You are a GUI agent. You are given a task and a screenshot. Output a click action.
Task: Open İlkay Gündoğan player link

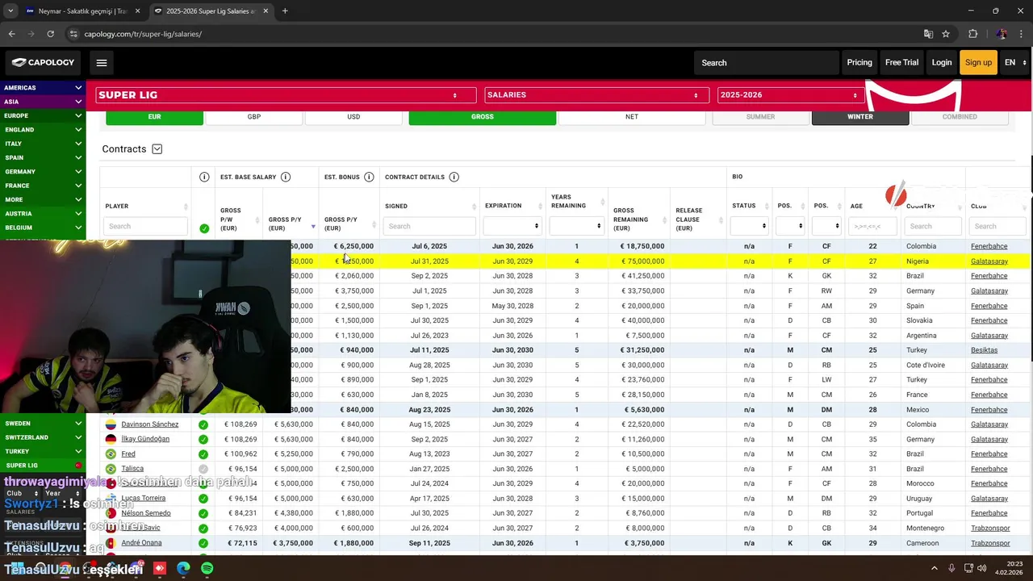145,439
